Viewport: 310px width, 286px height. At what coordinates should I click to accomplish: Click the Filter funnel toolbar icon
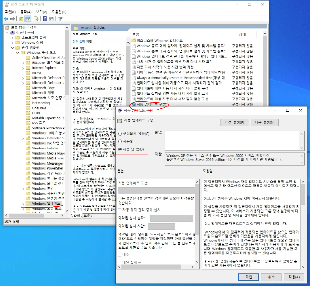pyautogui.click(x=60, y=19)
